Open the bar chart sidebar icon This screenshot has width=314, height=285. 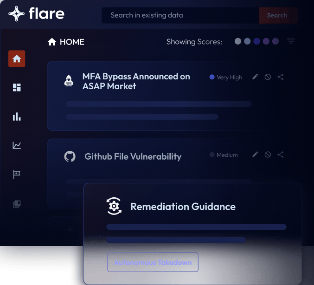pos(17,117)
